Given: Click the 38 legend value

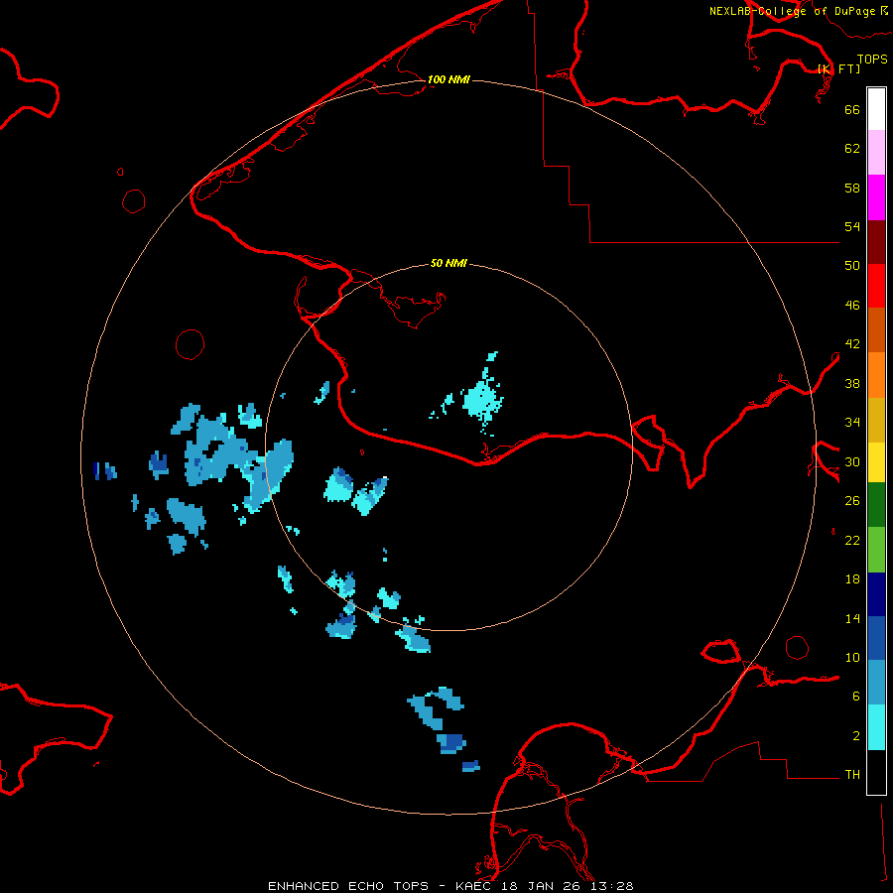Looking at the screenshot, I should click(852, 384).
